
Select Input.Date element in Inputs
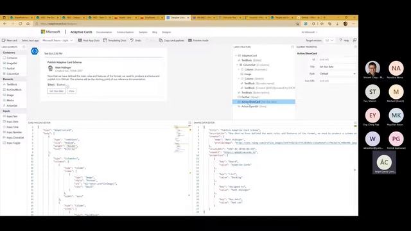coord(12,121)
